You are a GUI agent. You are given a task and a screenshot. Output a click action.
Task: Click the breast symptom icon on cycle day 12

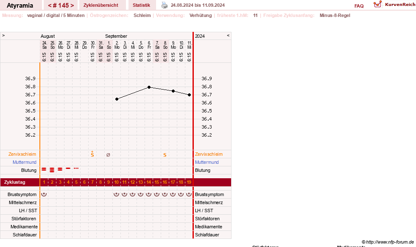[x=132, y=194]
